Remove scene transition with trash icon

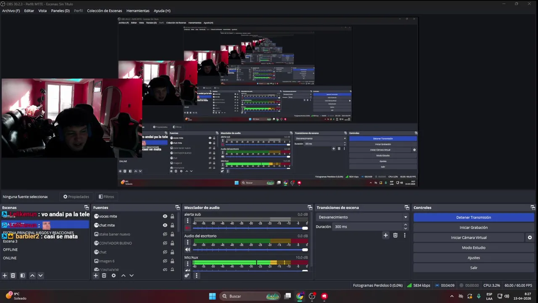(x=395, y=235)
